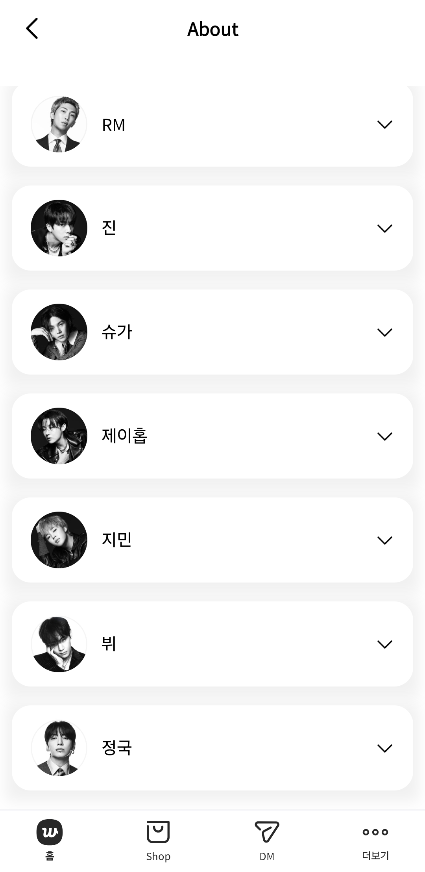Tap the profile photo beside 정국

tap(59, 748)
